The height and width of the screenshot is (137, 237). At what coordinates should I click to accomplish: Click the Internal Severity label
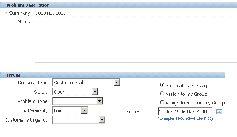click(30, 110)
